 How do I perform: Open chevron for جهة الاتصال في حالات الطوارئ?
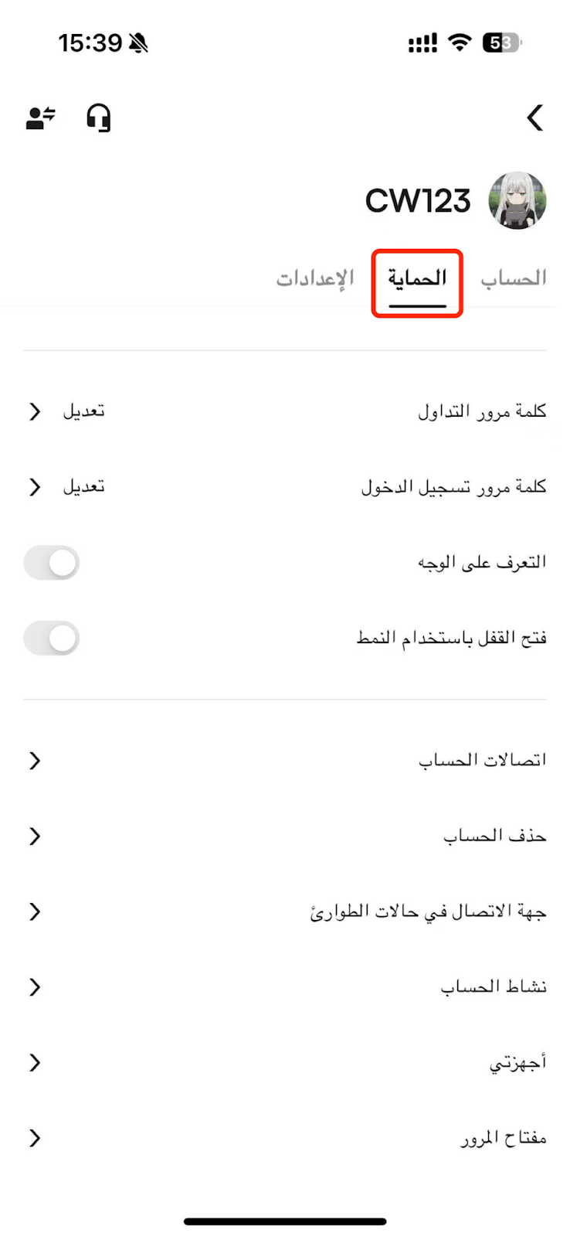(35, 912)
